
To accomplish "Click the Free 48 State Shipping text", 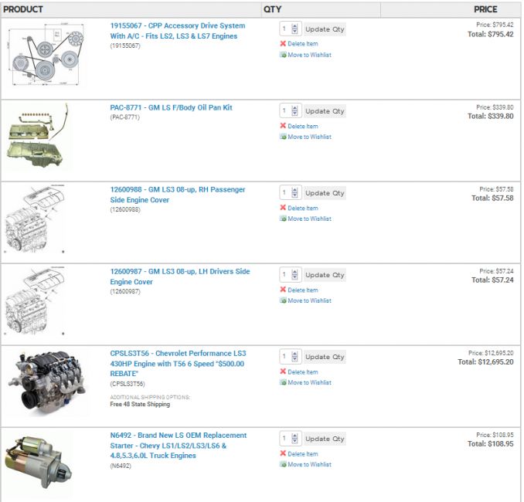I will (x=140, y=404).
